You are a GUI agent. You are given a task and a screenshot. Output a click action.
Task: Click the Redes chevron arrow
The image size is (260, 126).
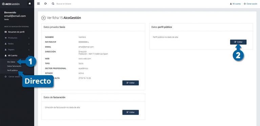tap(29, 44)
